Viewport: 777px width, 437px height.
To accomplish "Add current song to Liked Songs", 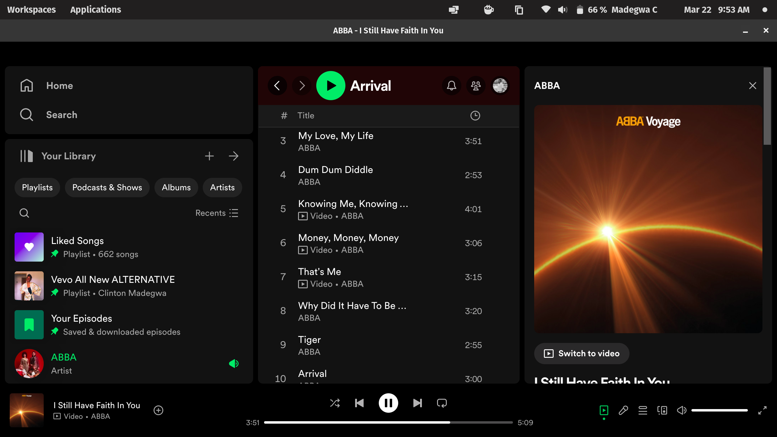I will (158, 410).
